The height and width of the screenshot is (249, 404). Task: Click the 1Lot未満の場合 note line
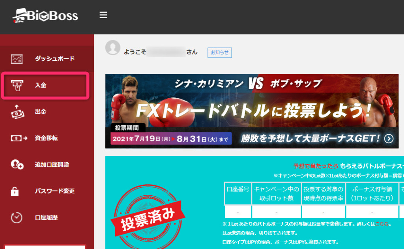(x=260, y=233)
